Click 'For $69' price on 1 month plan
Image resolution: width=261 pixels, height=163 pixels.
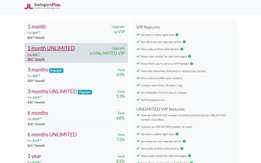[34, 33]
